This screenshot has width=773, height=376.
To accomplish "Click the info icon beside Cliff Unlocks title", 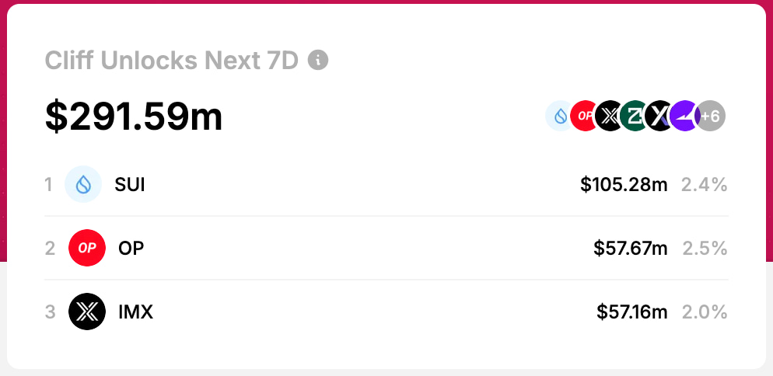I will click(x=318, y=60).
